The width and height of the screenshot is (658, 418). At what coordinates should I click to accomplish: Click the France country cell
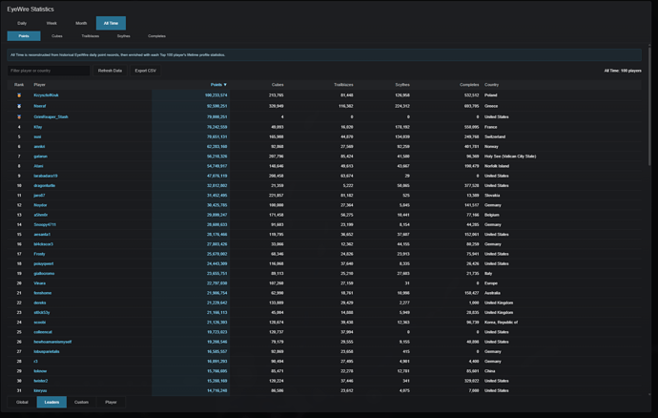click(x=490, y=127)
